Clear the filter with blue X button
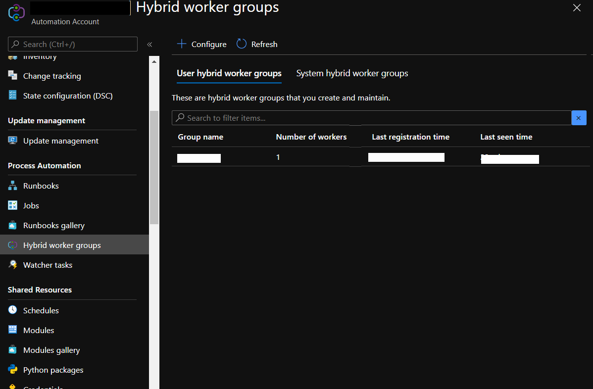The height and width of the screenshot is (389, 593). pyautogui.click(x=579, y=118)
